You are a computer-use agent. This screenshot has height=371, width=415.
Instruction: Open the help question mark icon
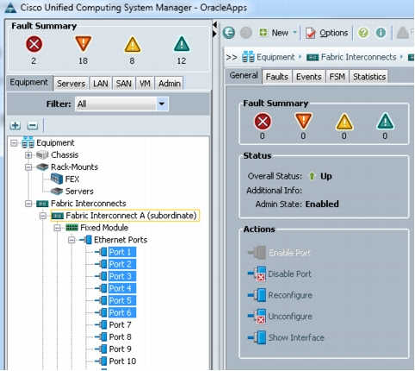click(x=363, y=33)
